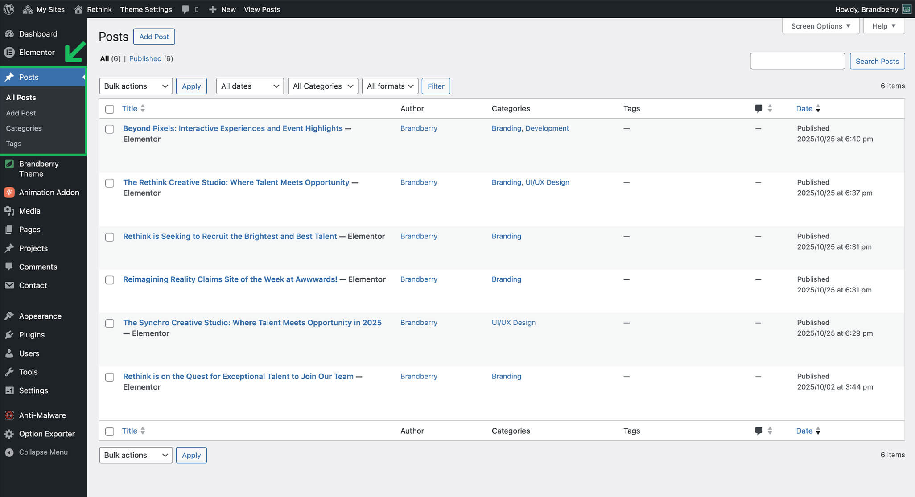Go to Categories submenu under Posts

pyautogui.click(x=24, y=128)
